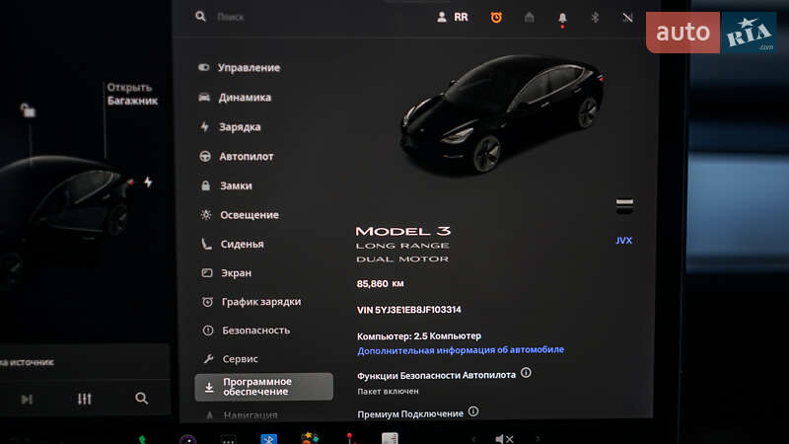
Task: Raise volume with the right arrow
Action: [538, 439]
